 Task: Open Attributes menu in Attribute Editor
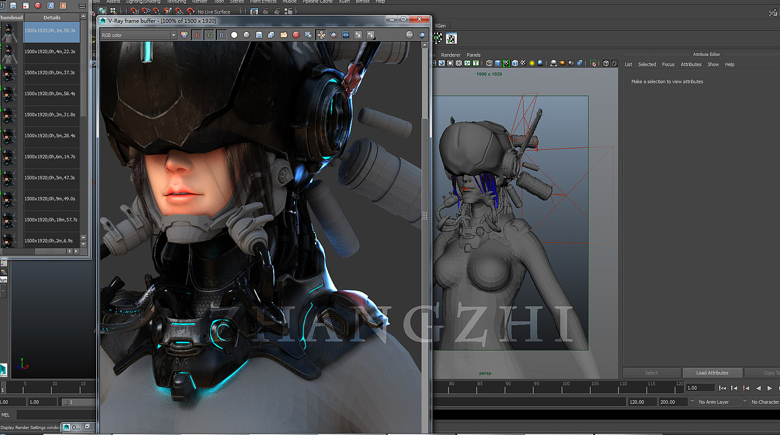pyautogui.click(x=691, y=64)
